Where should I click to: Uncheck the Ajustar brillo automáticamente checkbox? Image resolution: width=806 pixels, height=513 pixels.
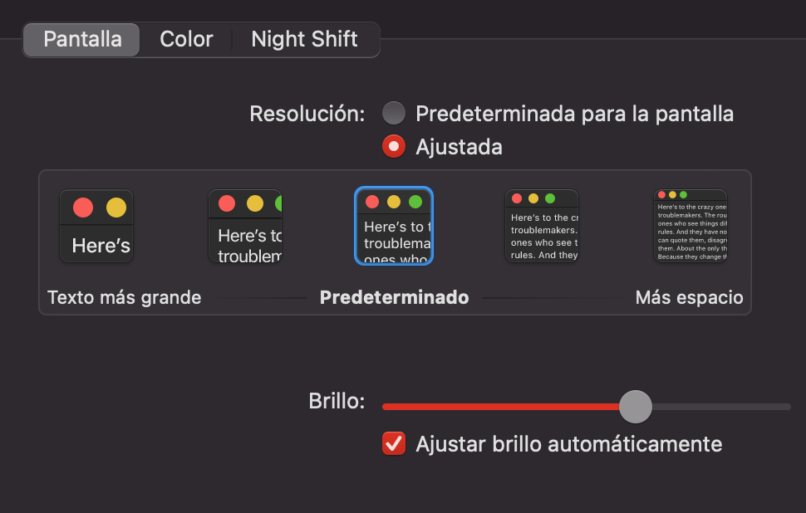pyautogui.click(x=393, y=443)
